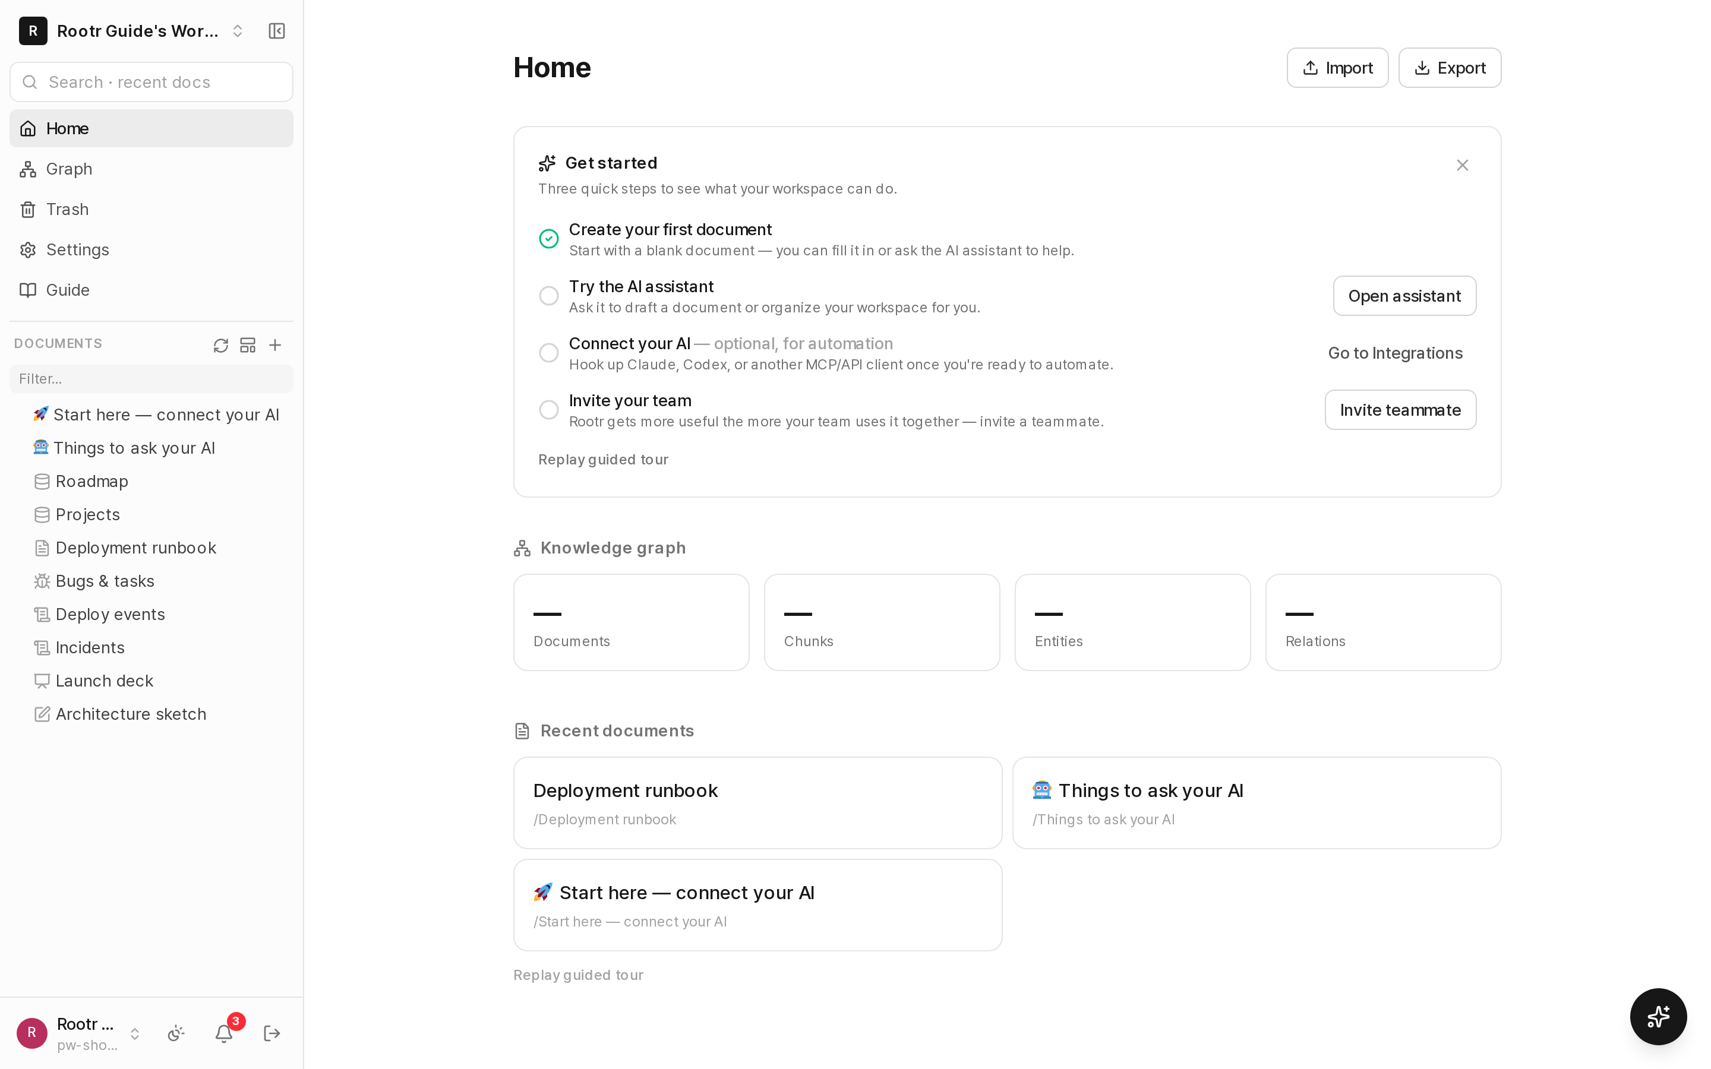This screenshot has height=1069, width=1711.
Task: Focus the documents Filter field
Action: (x=151, y=379)
